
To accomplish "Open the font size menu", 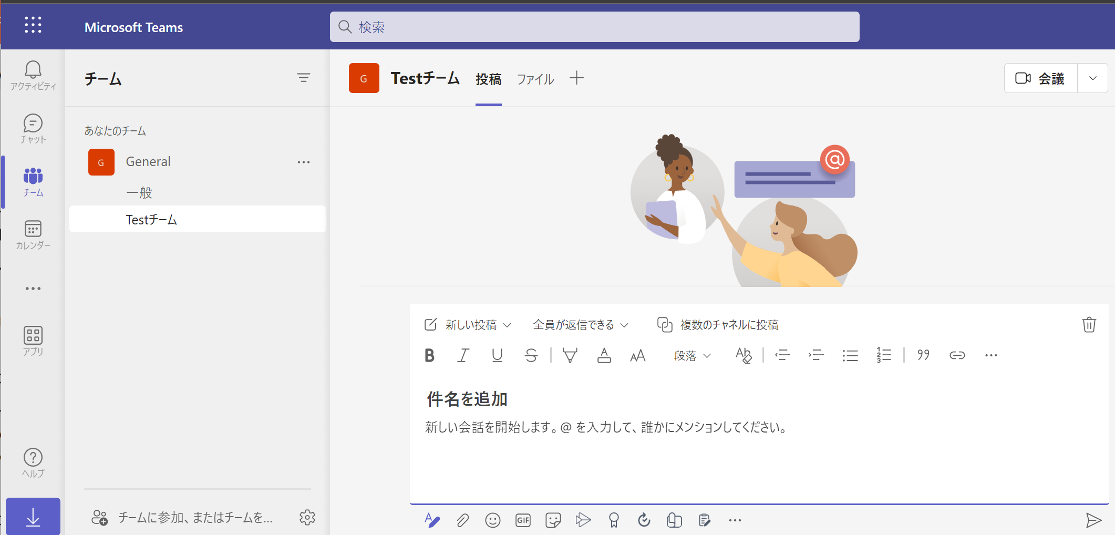I will 638,356.
